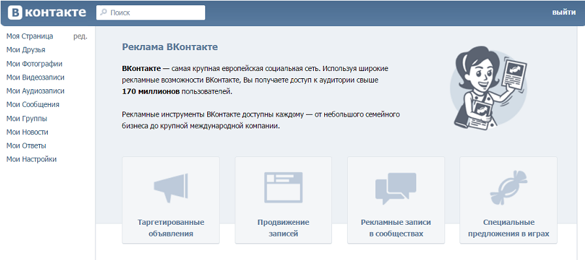Select Таргетированные объявления card label
The image size is (585, 260).
[x=171, y=228]
